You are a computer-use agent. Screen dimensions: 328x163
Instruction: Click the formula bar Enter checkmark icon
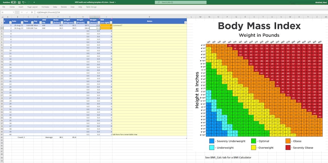27,12
